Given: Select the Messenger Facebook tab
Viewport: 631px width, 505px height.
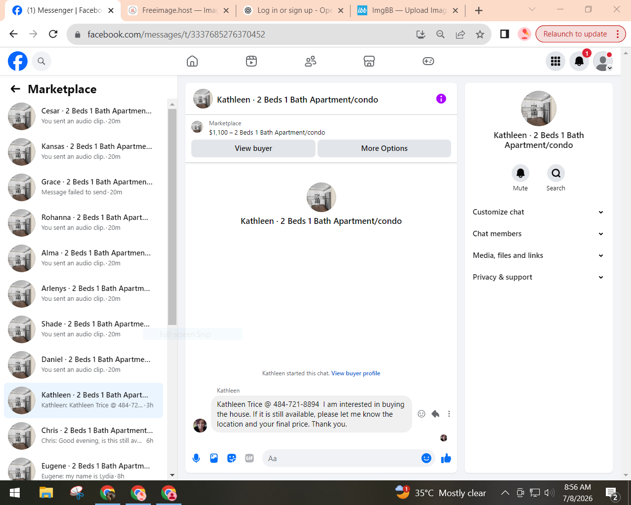Looking at the screenshot, I should point(63,10).
